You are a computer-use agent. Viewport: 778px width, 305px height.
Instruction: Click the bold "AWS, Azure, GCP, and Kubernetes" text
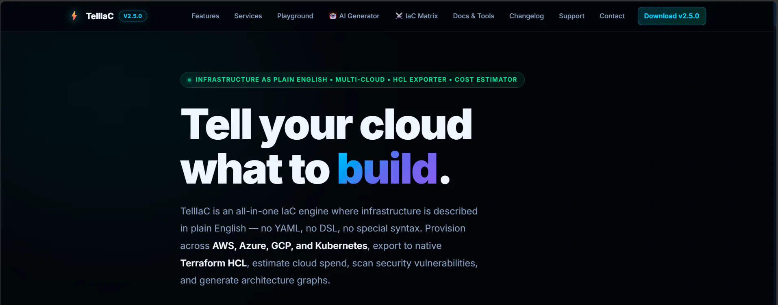pos(290,246)
